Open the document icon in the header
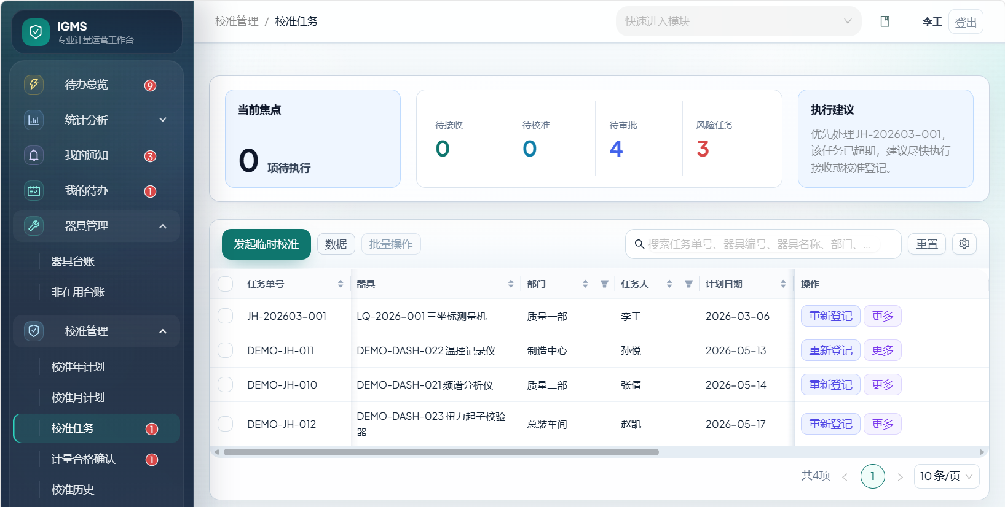 pyautogui.click(x=885, y=21)
